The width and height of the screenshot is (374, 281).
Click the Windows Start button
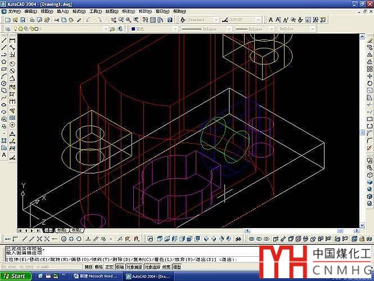point(16,276)
